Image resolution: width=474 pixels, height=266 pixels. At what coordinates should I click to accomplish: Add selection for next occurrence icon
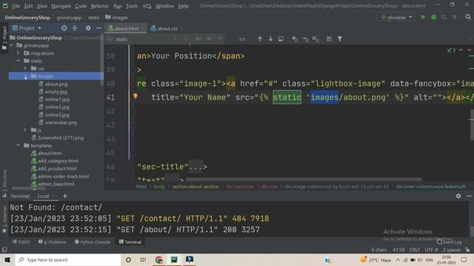295,39
